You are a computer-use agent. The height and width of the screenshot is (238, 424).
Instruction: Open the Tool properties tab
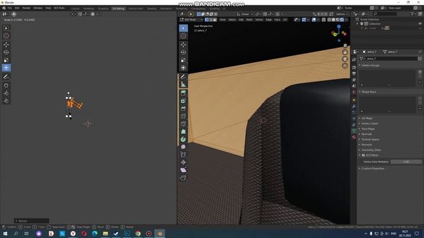point(354,60)
